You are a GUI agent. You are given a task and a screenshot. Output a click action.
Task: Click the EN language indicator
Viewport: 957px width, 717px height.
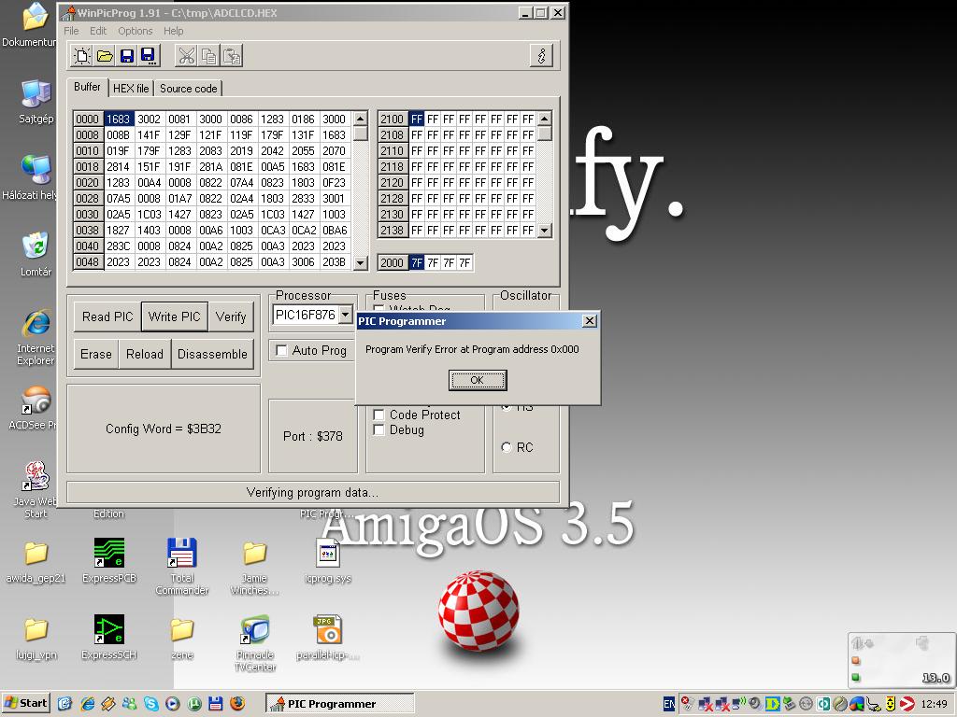[x=669, y=704]
